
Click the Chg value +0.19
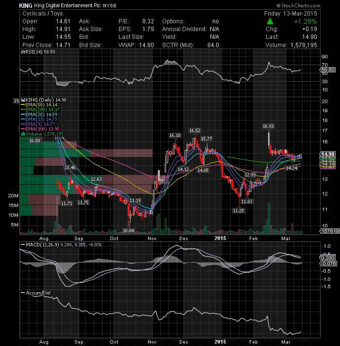pyautogui.click(x=309, y=29)
